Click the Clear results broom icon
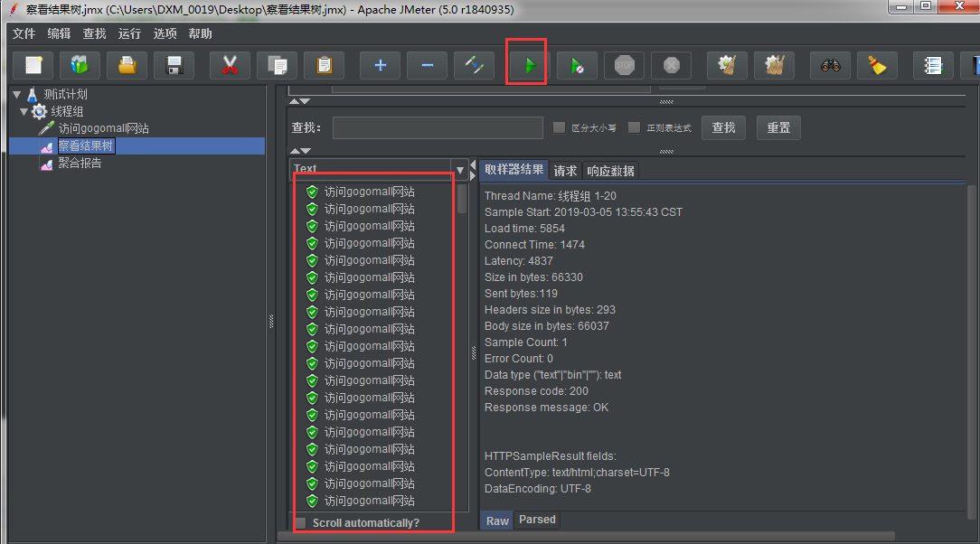The width and height of the screenshot is (980, 544). click(x=727, y=65)
